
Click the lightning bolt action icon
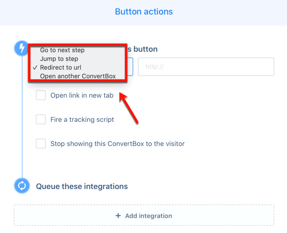(x=21, y=48)
